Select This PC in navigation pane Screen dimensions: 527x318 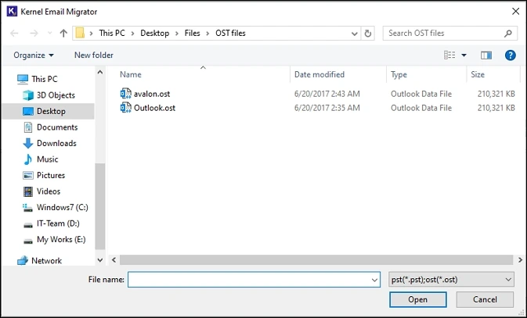(45, 79)
